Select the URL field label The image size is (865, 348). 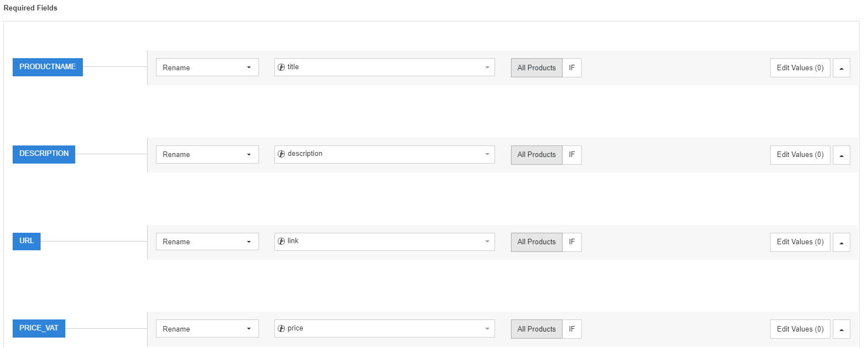point(26,241)
